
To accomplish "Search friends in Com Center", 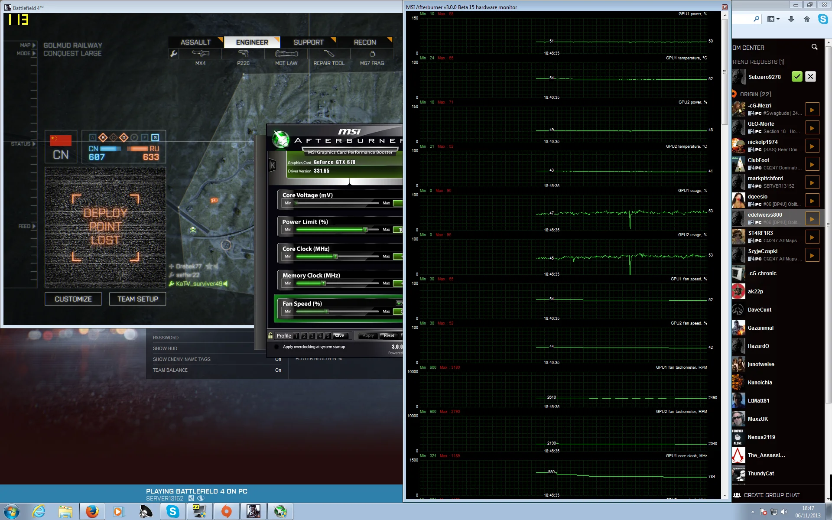I will [815, 47].
